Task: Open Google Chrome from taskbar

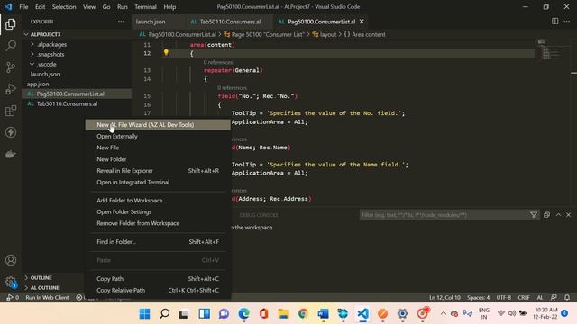Action: tap(303, 313)
